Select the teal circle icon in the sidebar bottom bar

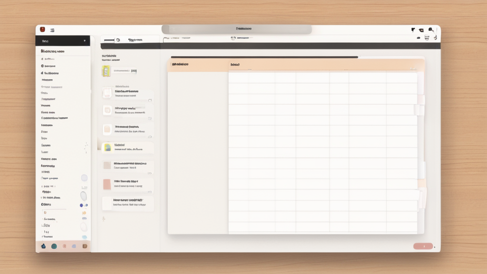coord(54,246)
